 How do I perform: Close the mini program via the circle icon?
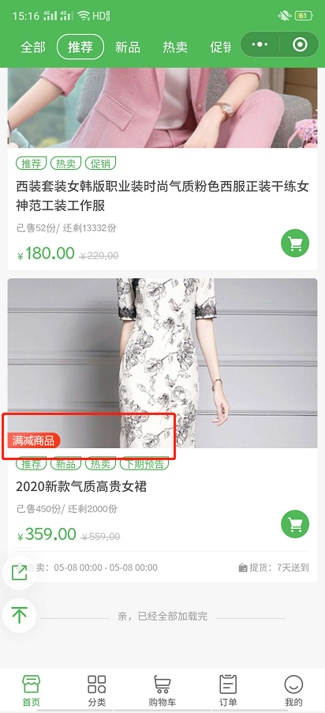[301, 44]
